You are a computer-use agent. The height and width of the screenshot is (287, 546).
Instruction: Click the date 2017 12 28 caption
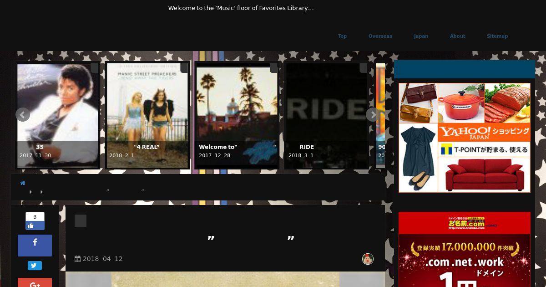[x=215, y=155]
